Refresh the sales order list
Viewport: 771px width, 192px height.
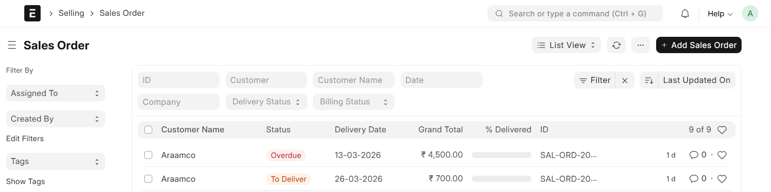tap(616, 45)
